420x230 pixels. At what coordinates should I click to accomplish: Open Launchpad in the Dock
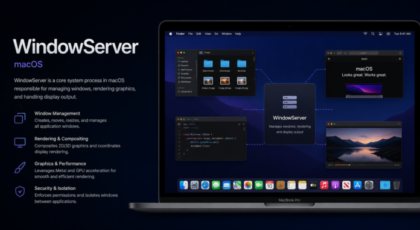pyautogui.click(x=194, y=185)
